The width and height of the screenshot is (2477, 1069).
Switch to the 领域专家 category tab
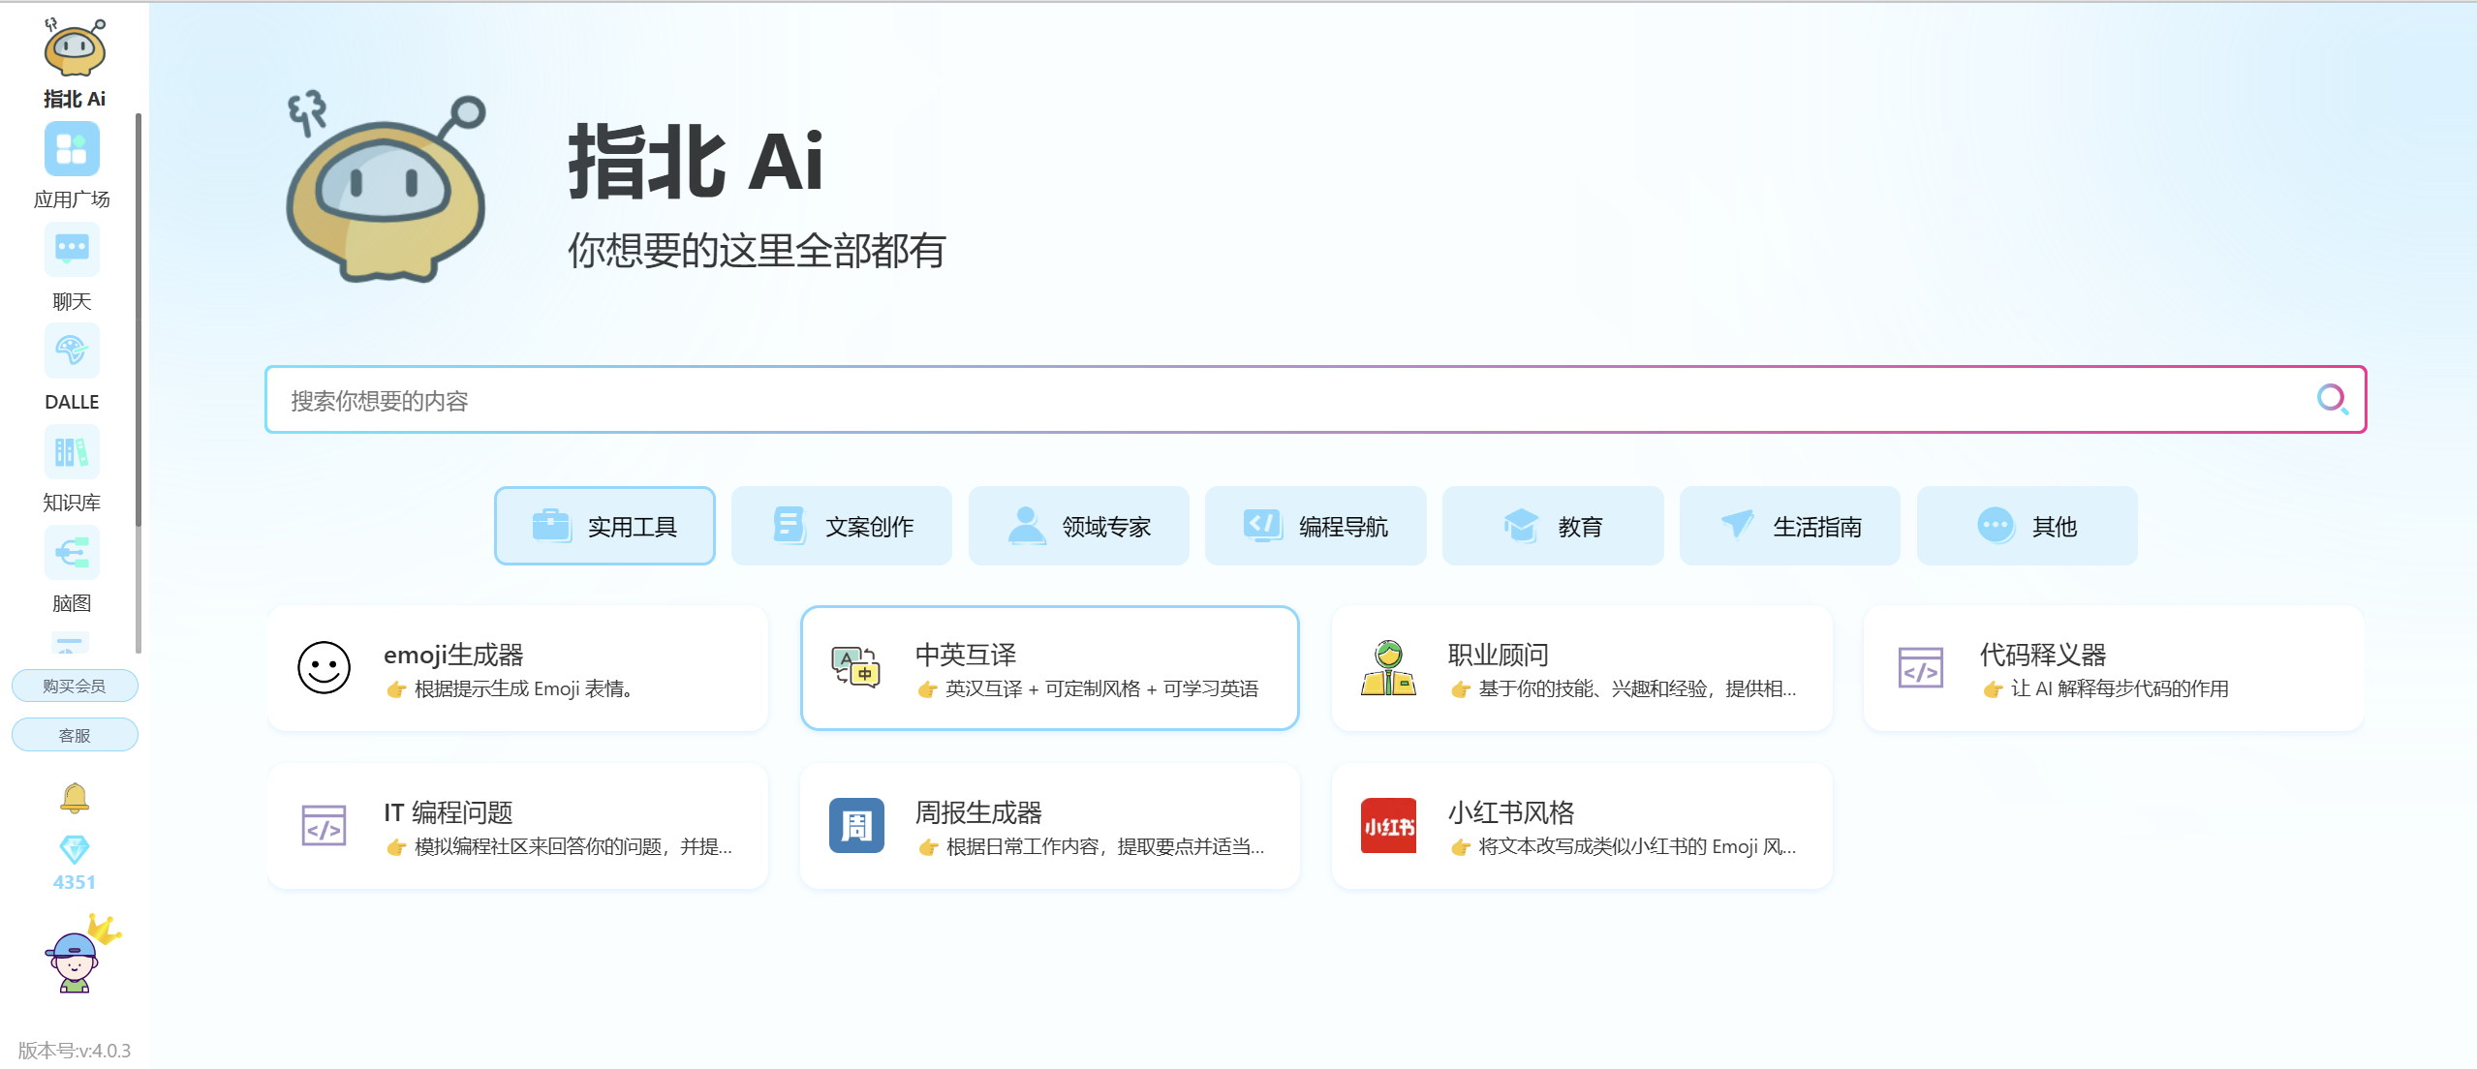1078,526
